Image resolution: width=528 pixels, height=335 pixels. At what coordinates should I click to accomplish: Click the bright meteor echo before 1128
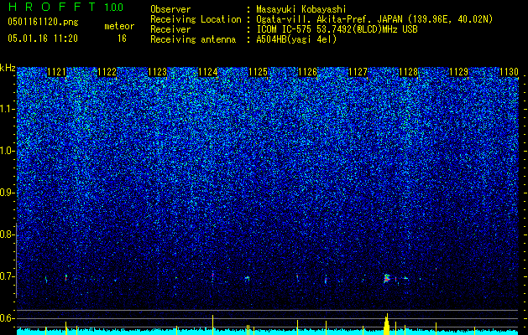(x=387, y=279)
